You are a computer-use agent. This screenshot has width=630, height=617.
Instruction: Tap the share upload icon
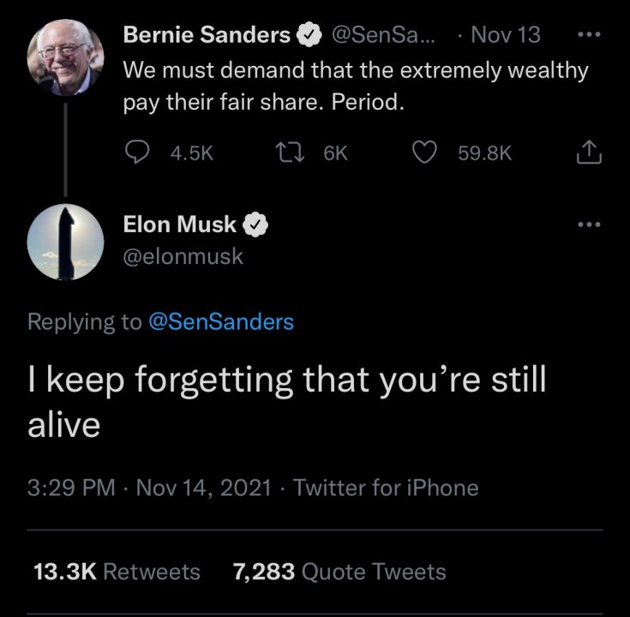[587, 153]
